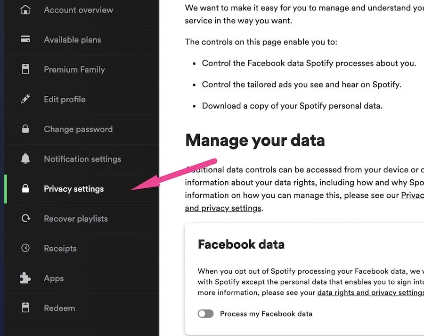Select Privacy settings in the sidebar

point(73,189)
